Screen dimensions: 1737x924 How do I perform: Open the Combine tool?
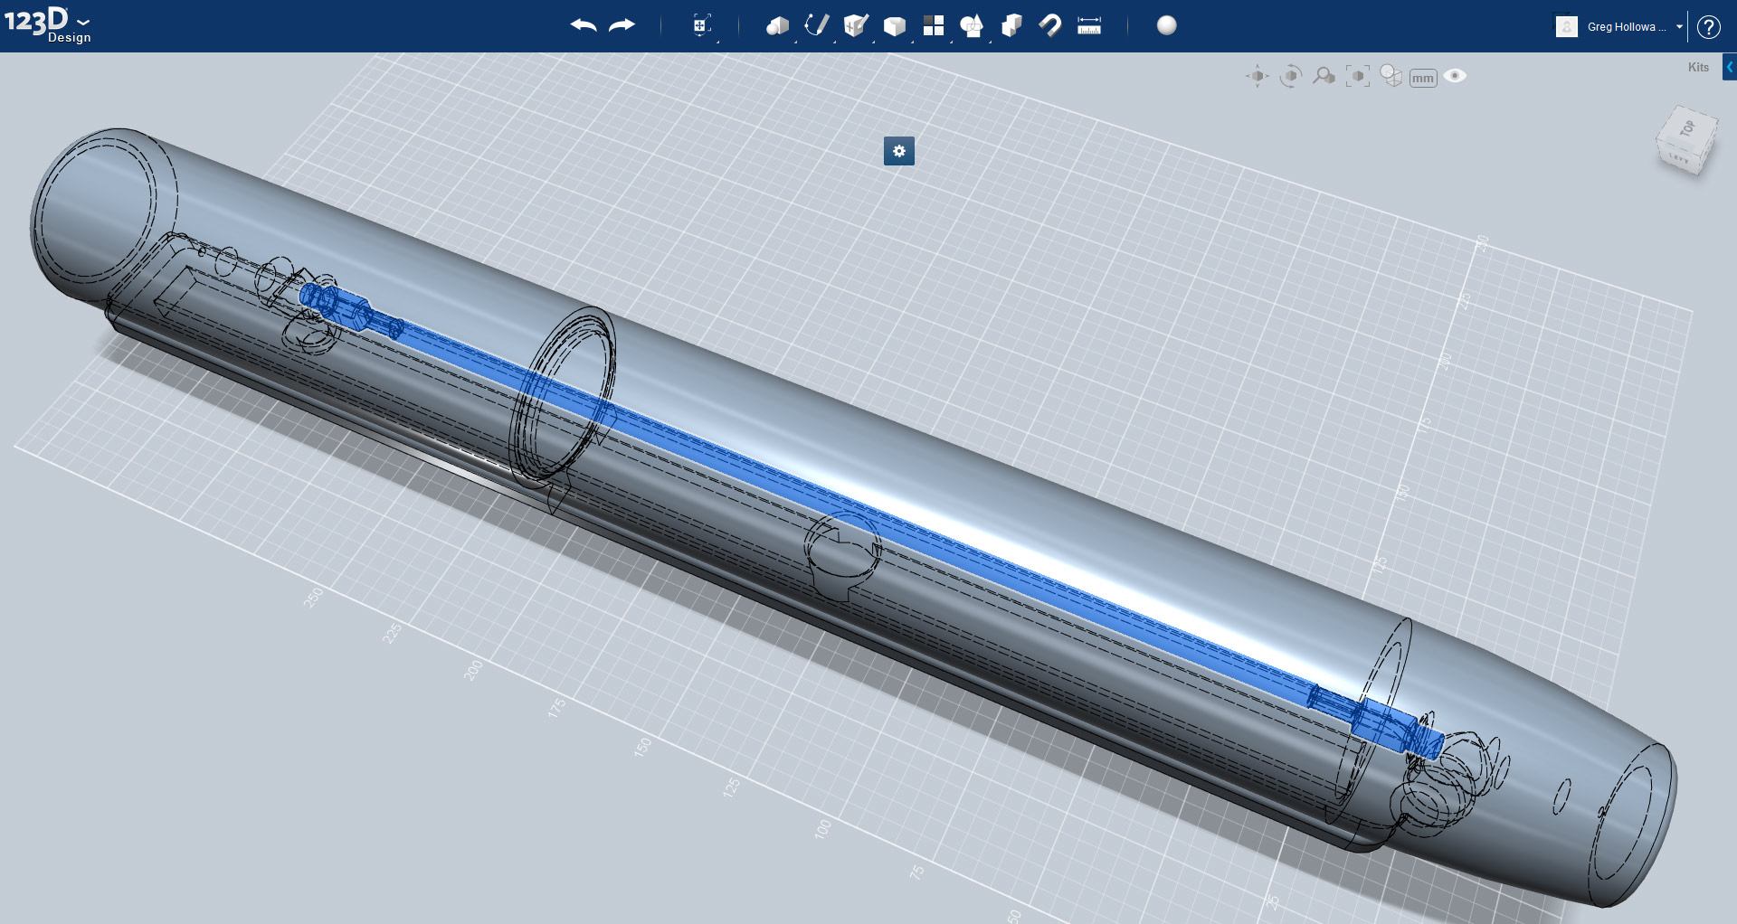click(1011, 25)
